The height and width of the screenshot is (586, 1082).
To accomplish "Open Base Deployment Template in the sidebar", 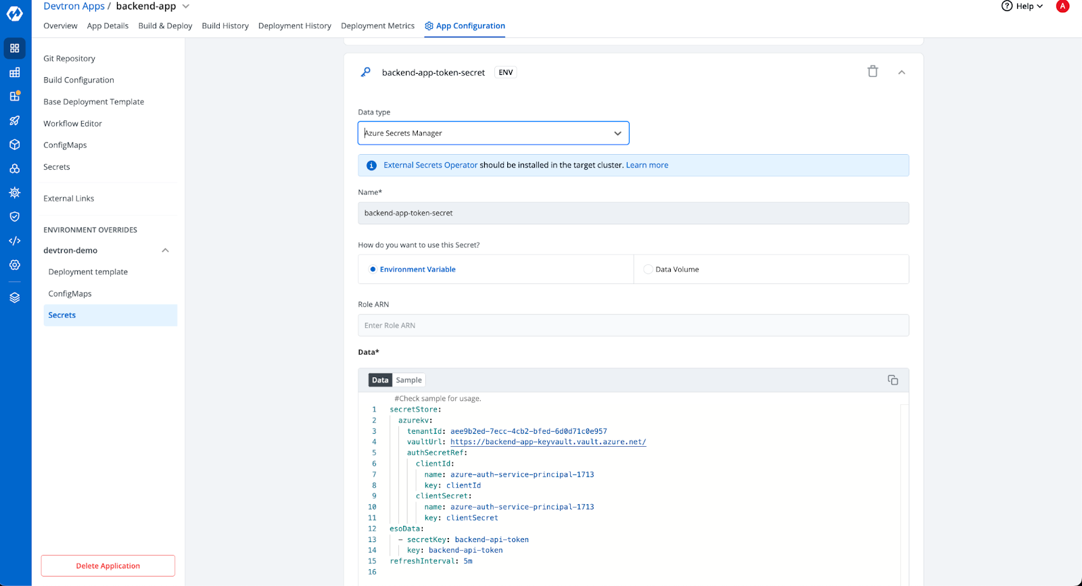I will [93, 102].
